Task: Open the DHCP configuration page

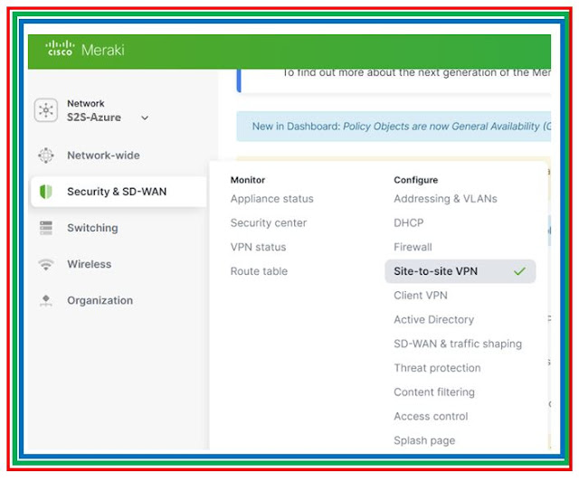Action: (408, 223)
